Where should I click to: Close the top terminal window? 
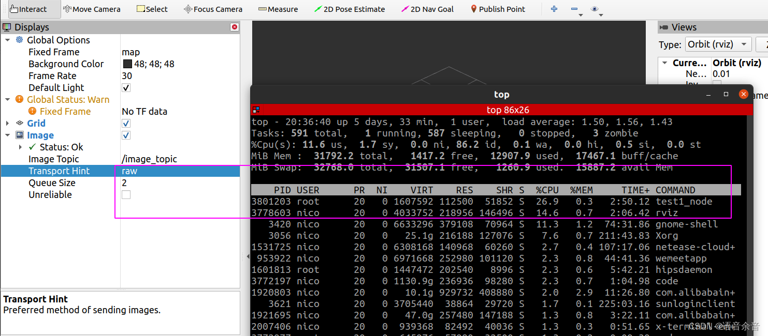(x=744, y=95)
